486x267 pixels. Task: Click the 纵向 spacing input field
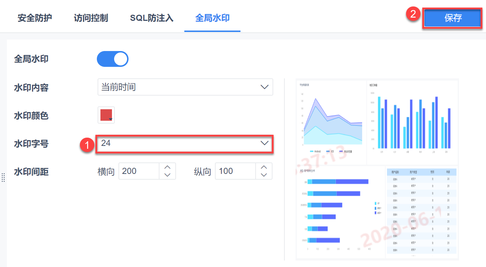235,171
